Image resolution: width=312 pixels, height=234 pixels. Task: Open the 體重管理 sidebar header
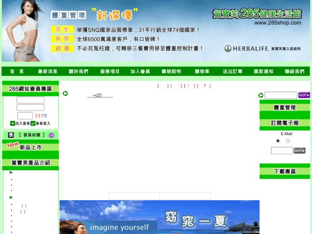tap(285, 108)
